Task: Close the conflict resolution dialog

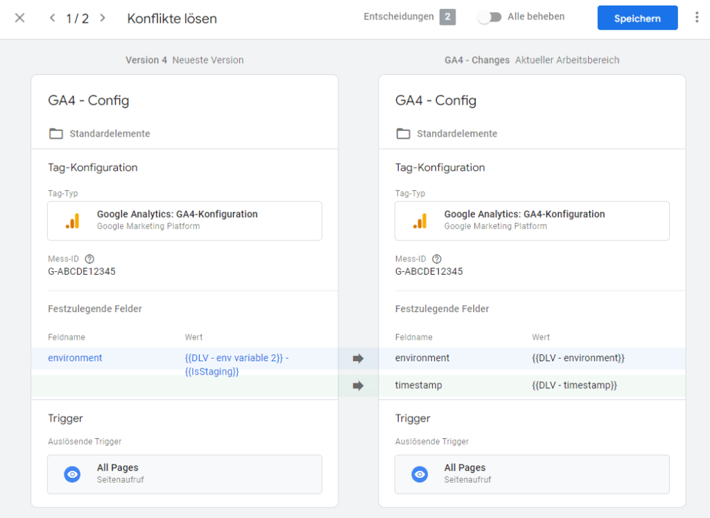Action: pyautogui.click(x=19, y=18)
